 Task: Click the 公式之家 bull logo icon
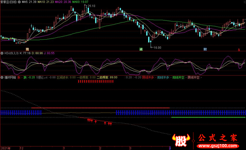pyautogui.click(x=181, y=140)
